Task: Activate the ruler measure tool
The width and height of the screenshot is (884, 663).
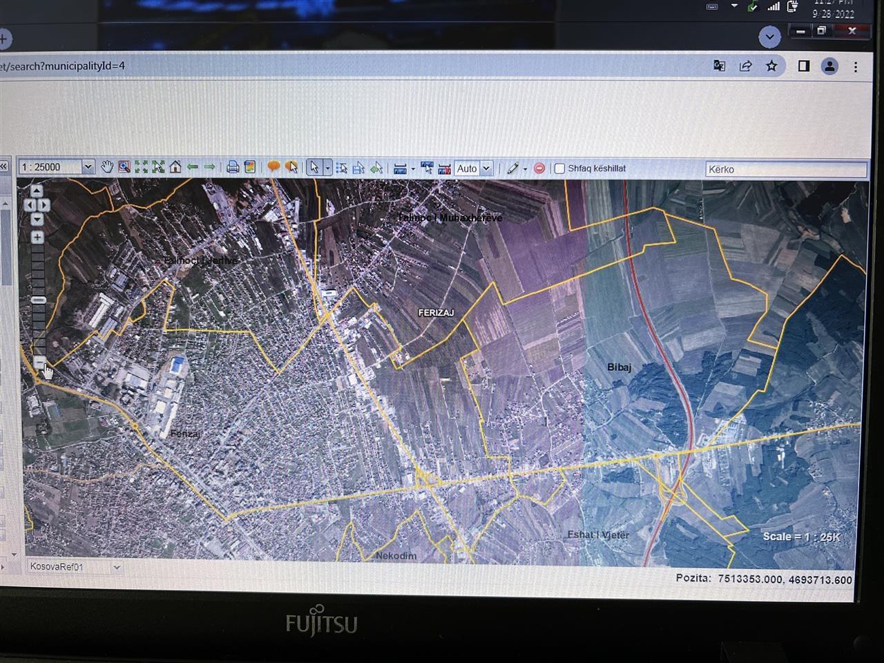Action: click(400, 169)
